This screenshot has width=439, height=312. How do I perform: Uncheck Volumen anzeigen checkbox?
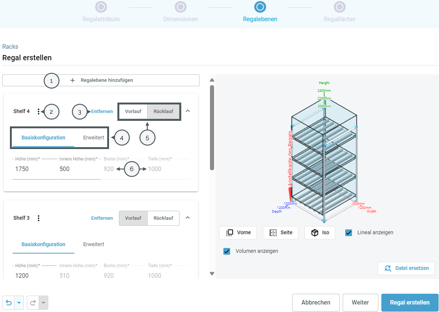[227, 251]
